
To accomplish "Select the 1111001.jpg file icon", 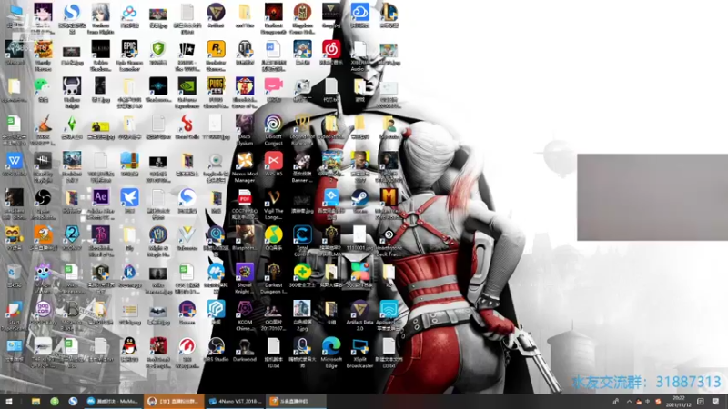I will pyautogui.click(x=359, y=234).
